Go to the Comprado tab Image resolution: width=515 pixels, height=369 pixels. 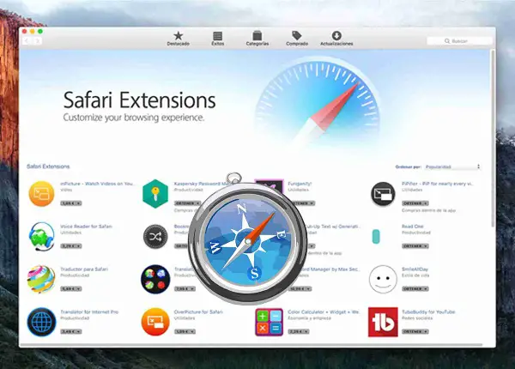coord(297,39)
